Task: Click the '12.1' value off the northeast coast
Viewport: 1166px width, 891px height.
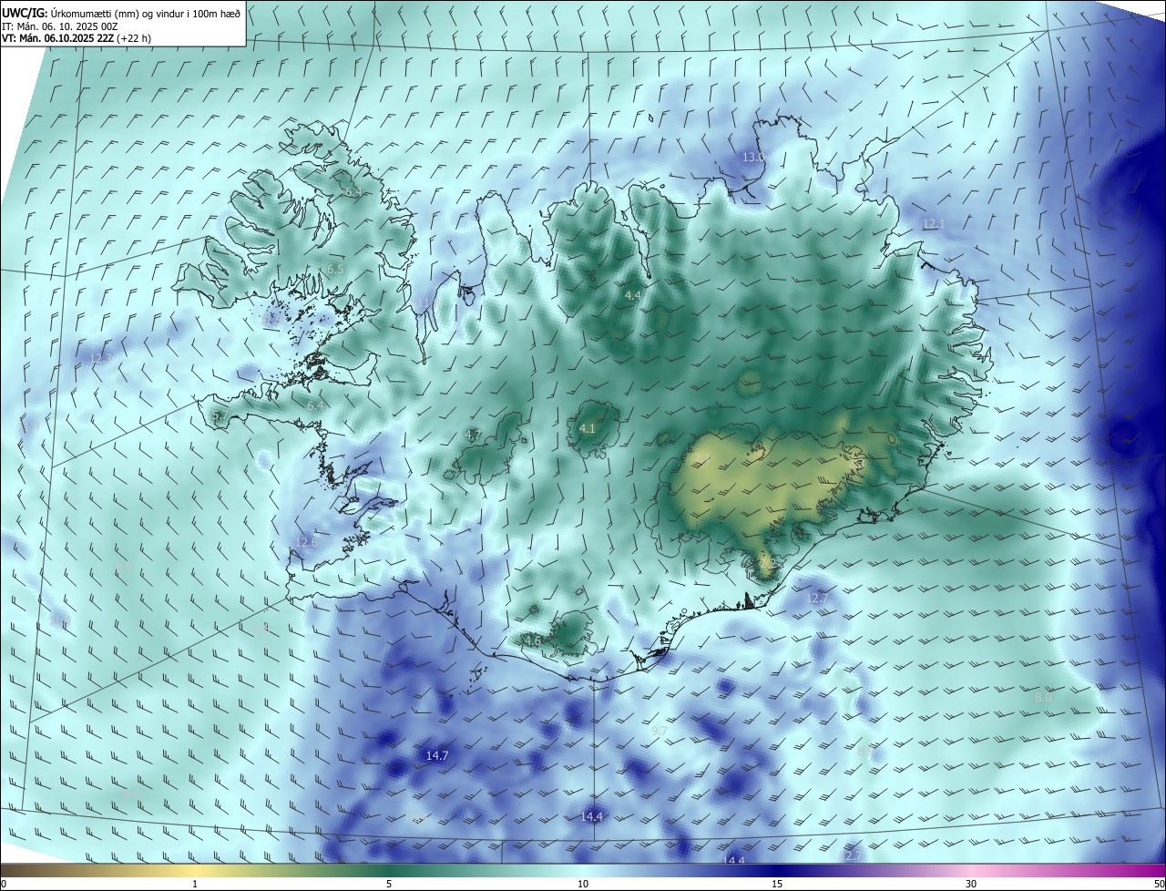Action: [934, 224]
